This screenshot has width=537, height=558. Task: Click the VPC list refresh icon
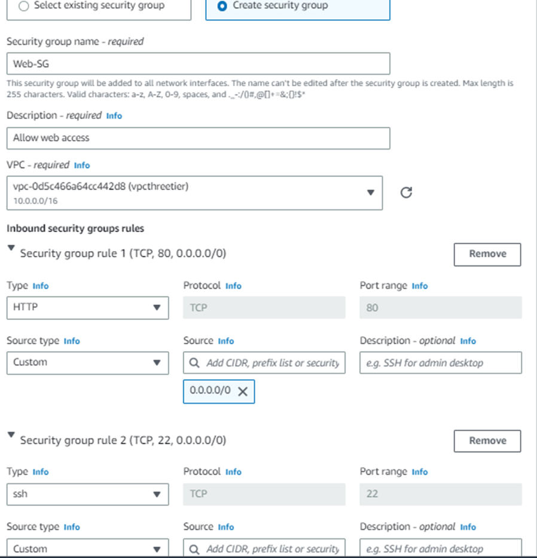click(x=406, y=193)
